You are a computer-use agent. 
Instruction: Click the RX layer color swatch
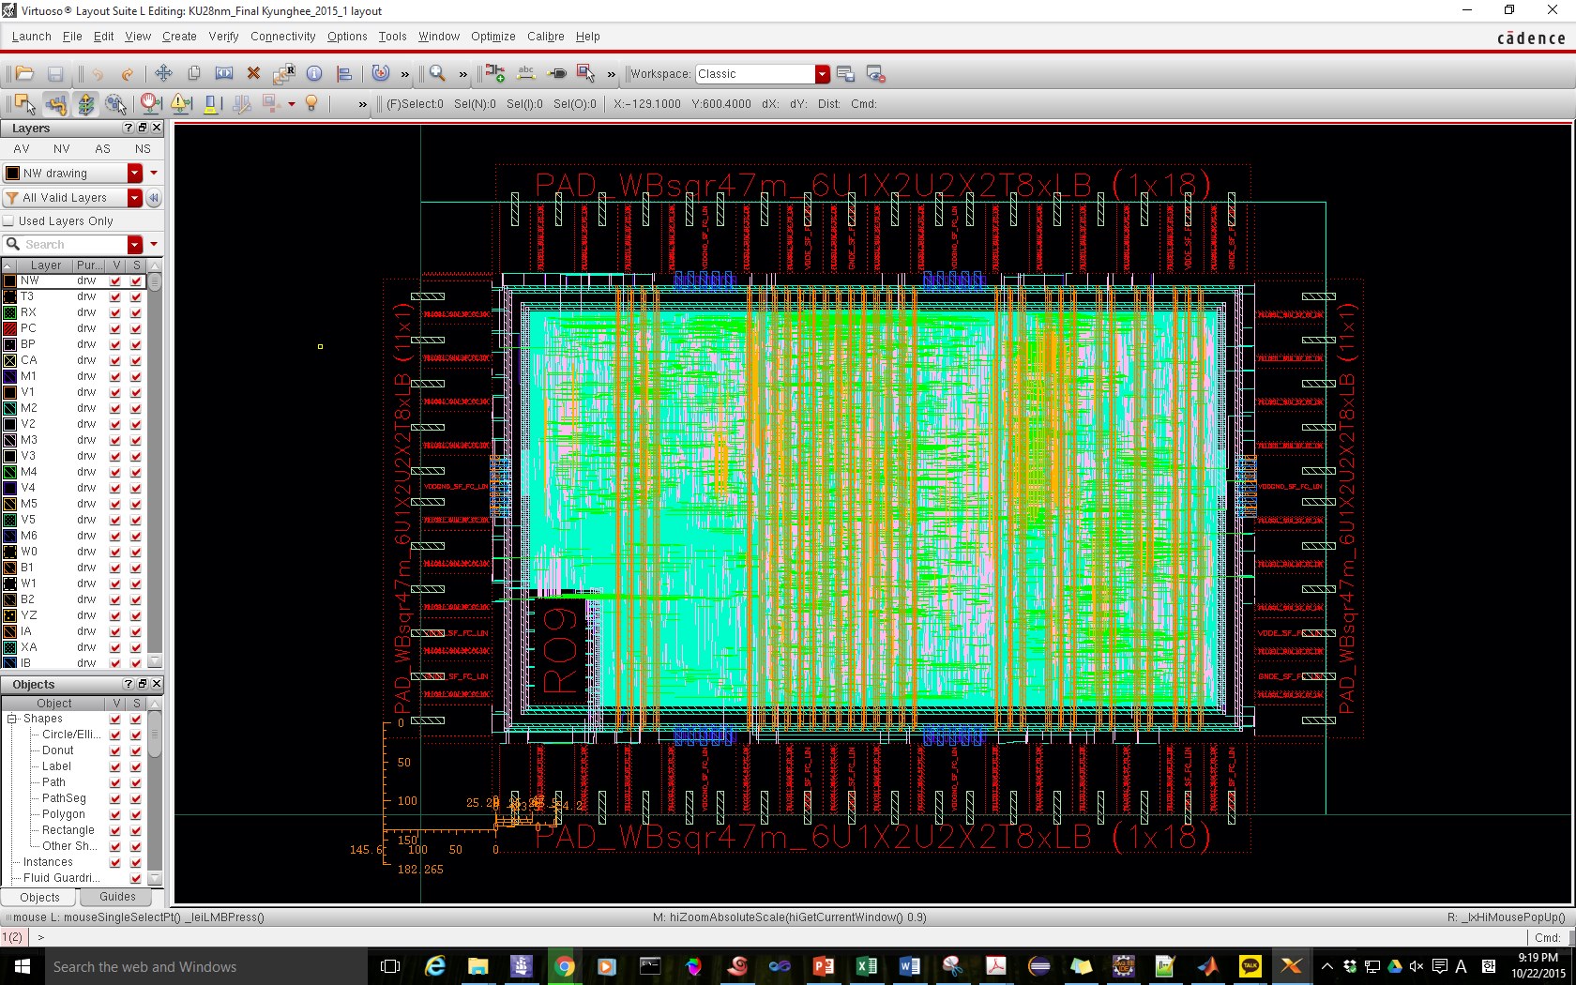click(x=10, y=312)
